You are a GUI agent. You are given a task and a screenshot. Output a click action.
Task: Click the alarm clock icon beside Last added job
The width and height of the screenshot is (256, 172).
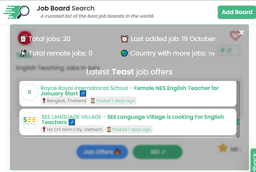[125, 39]
